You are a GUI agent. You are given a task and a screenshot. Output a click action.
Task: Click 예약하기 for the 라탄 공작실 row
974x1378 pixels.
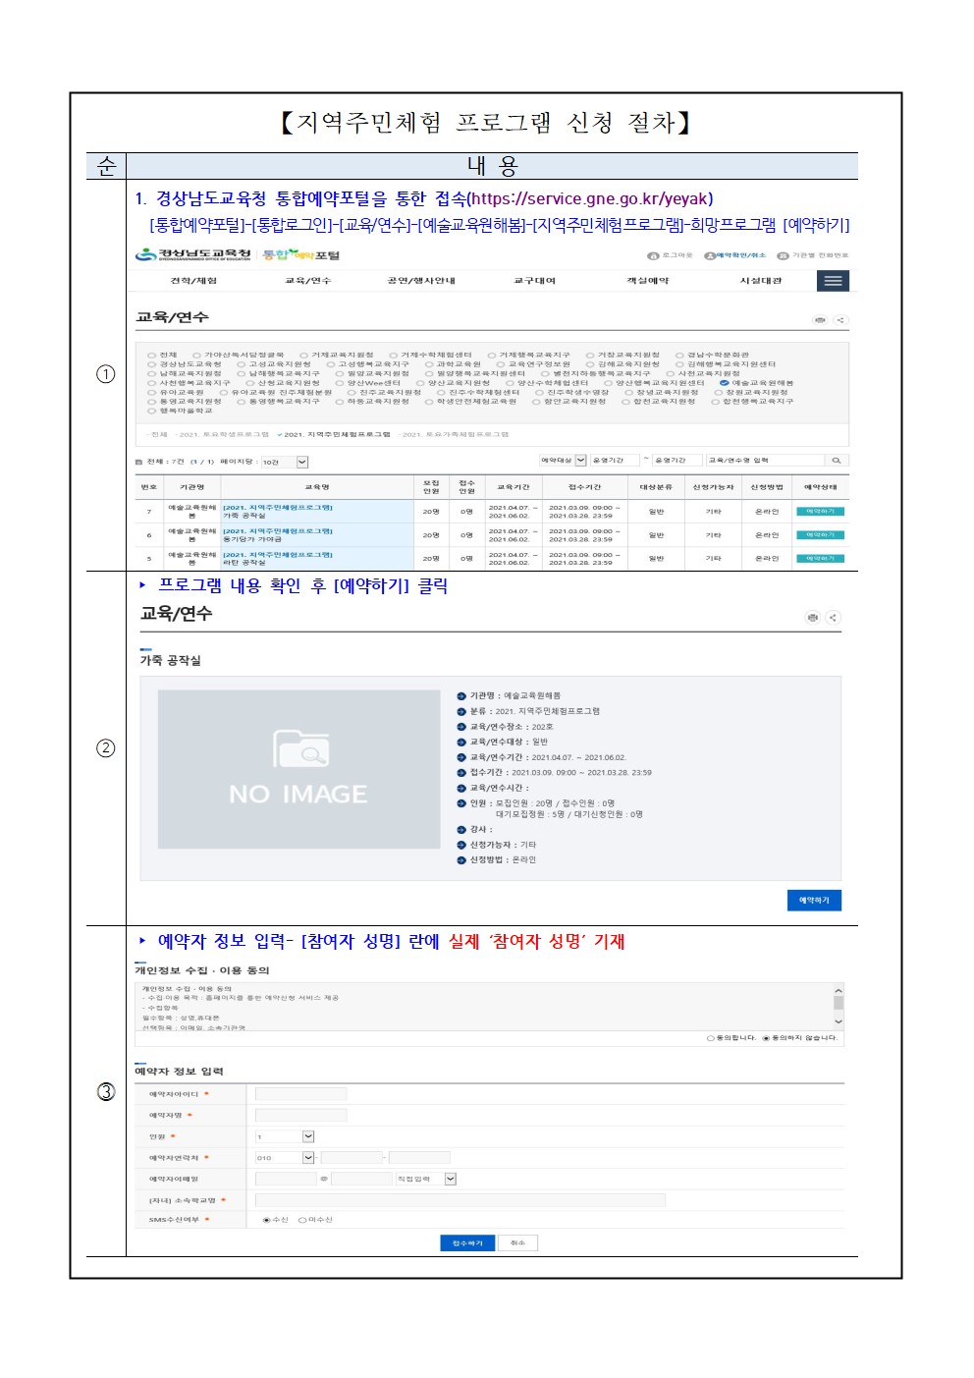[820, 559]
